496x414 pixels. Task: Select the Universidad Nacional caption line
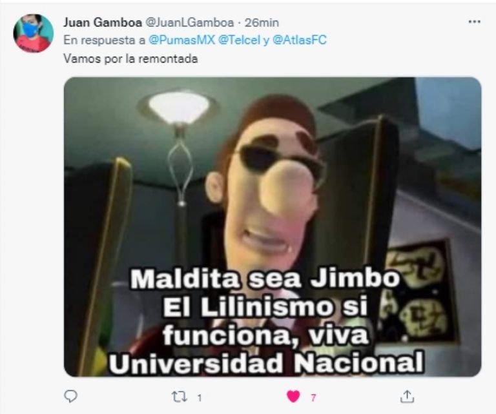(266, 363)
